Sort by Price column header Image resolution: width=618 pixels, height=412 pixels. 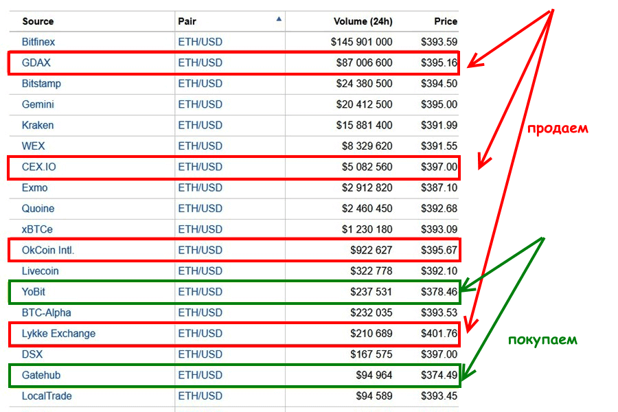(x=445, y=21)
